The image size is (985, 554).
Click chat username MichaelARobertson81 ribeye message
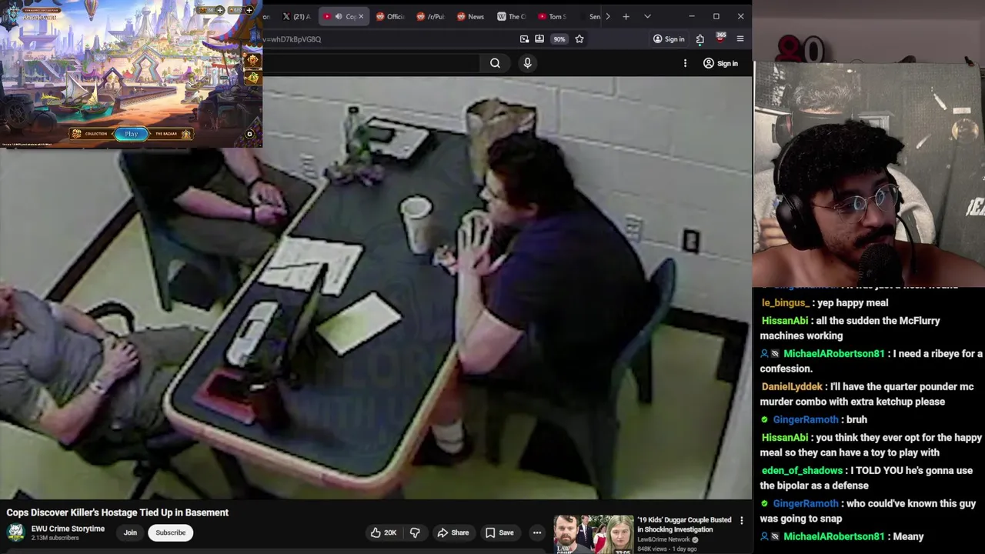coord(834,354)
